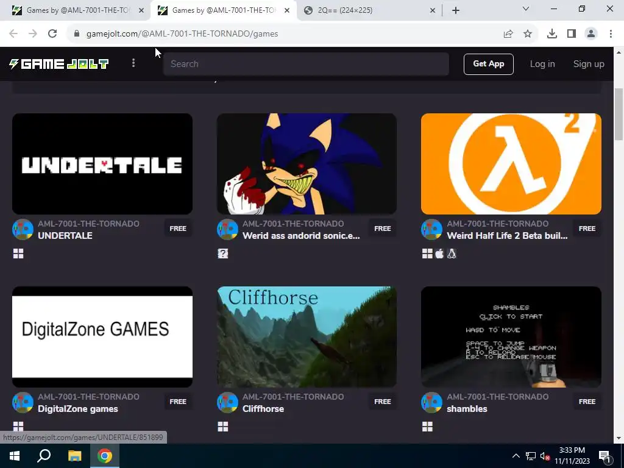Screen dimensions: 624x468
Task: Click the UNDERTALE game thumbnail
Action: pos(102,164)
